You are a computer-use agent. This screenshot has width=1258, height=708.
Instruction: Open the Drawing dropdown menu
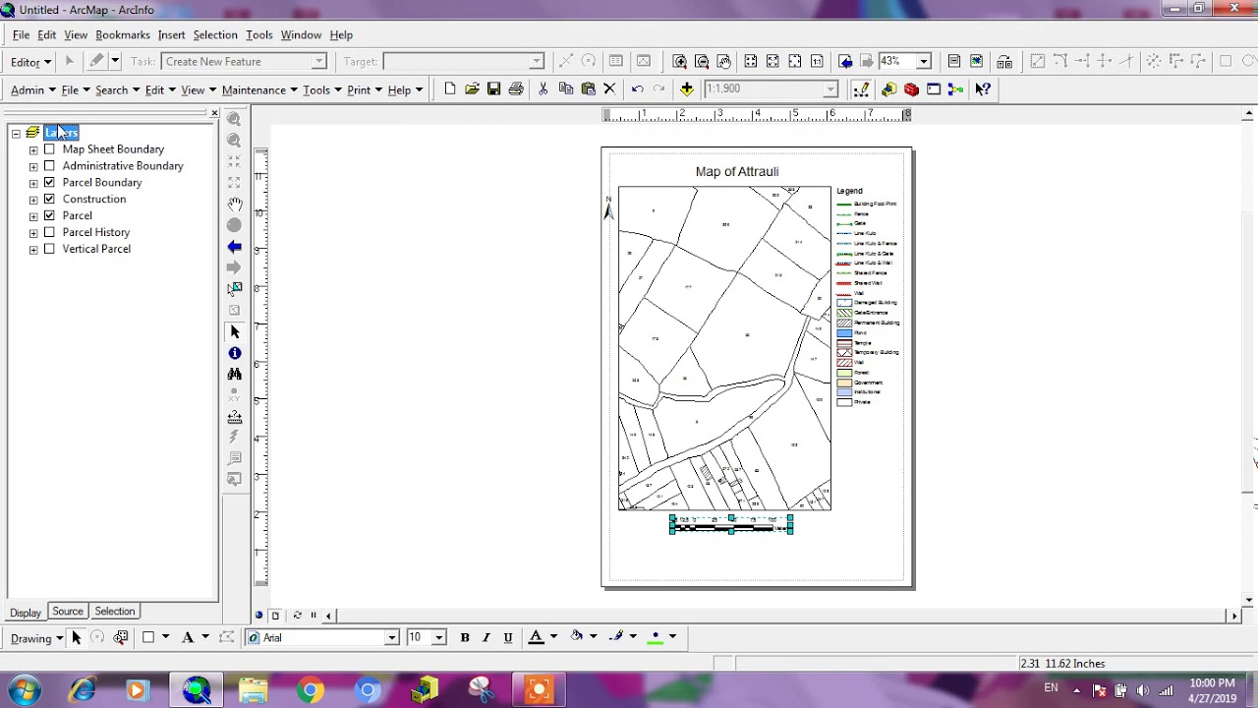tap(37, 638)
